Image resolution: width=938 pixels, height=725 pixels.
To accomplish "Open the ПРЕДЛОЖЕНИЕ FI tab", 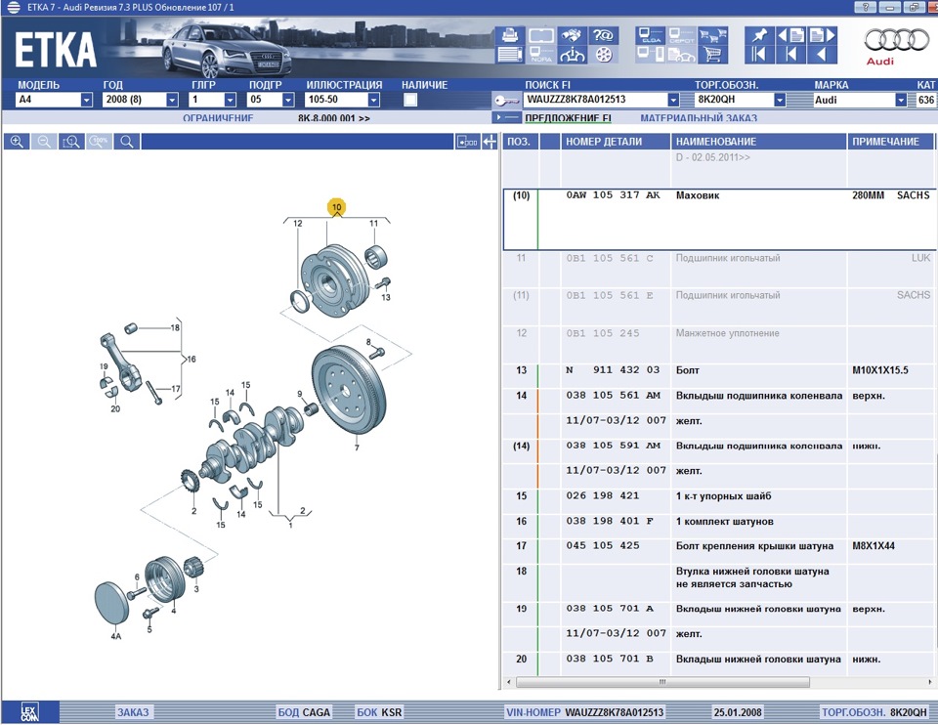I will click(569, 118).
